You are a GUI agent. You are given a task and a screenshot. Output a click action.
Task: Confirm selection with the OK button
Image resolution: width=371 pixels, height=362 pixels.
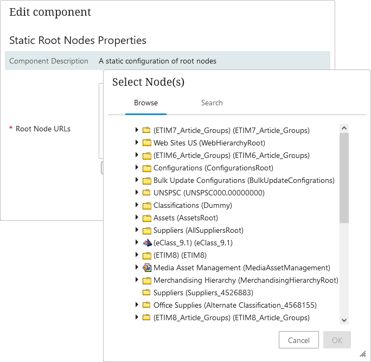coord(337,340)
